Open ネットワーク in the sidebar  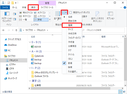click(11, 78)
